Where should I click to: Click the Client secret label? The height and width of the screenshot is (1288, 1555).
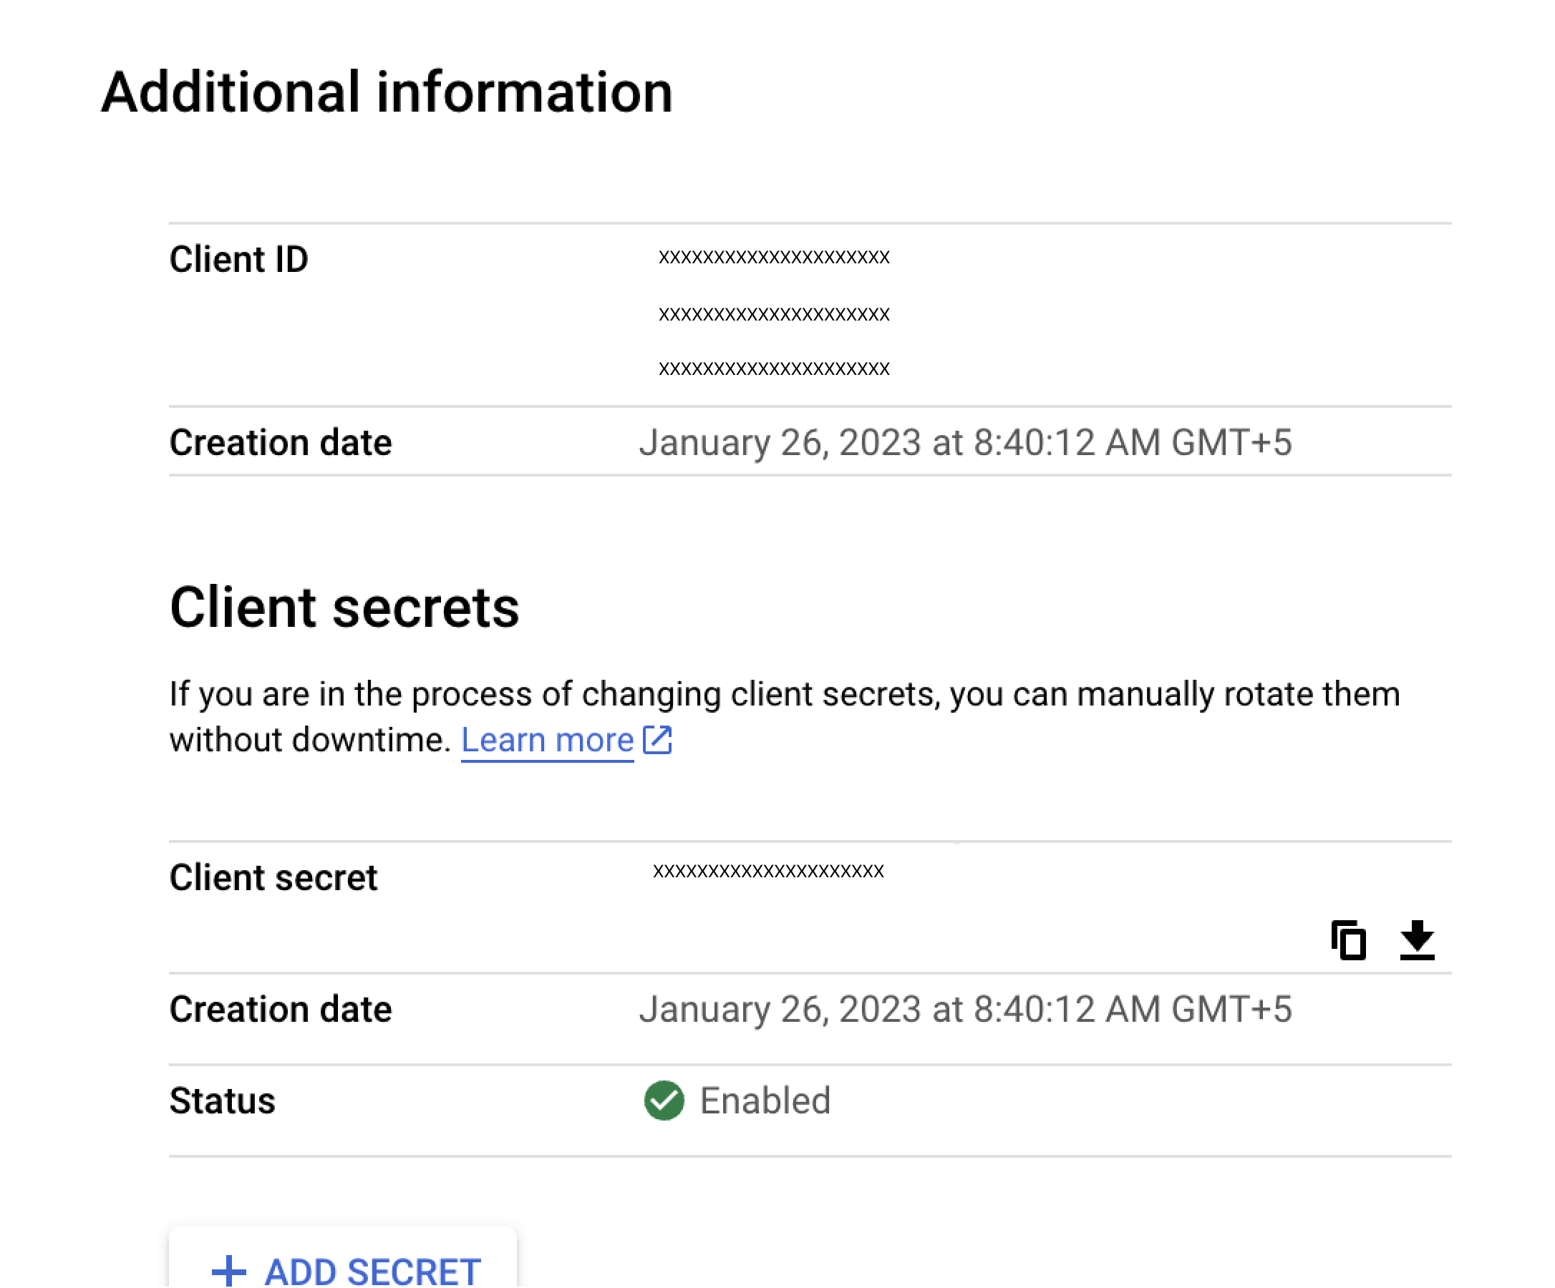[x=273, y=877]
